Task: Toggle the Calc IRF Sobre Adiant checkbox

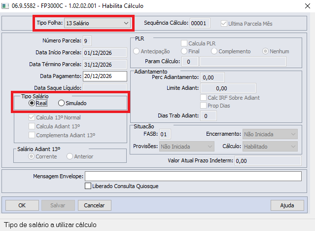Action: click(x=203, y=98)
